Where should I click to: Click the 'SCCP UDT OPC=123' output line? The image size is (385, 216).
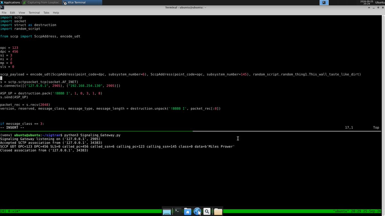117,147
